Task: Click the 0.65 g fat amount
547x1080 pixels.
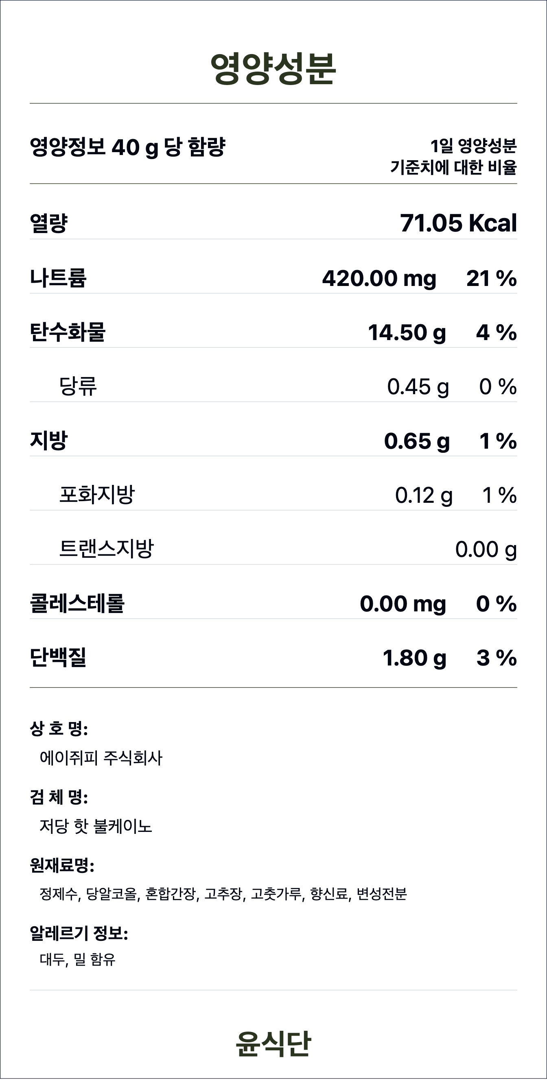Action: [416, 441]
